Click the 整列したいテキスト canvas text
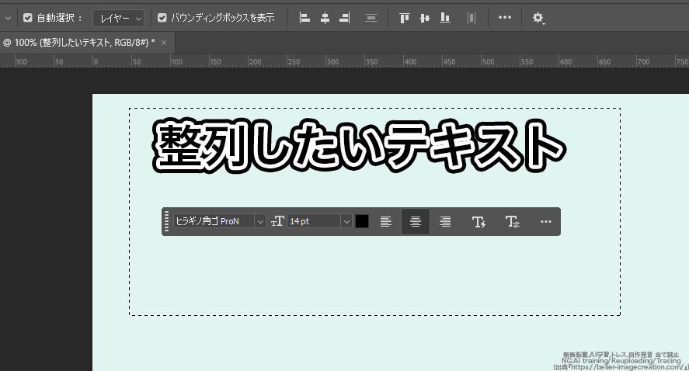The image size is (689, 371). [x=360, y=146]
